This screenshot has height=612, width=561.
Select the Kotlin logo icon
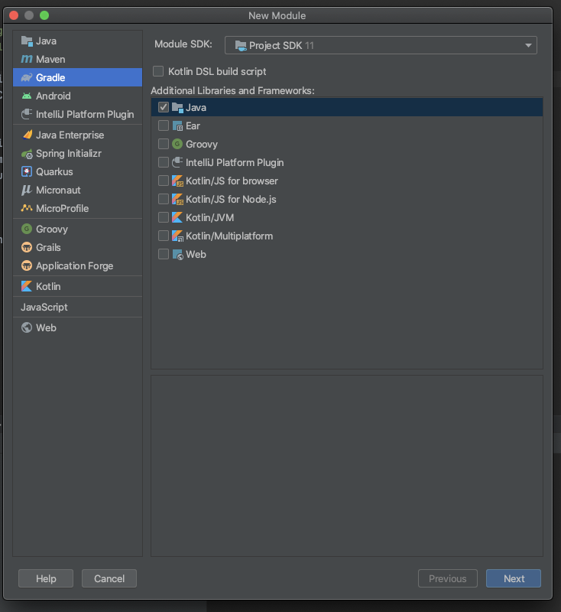tap(27, 287)
